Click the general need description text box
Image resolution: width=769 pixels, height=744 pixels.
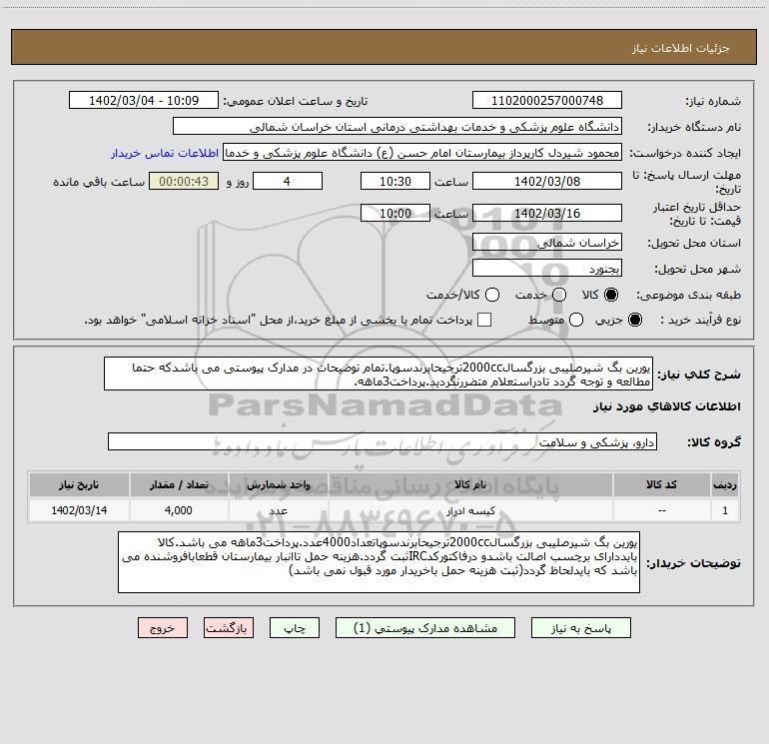tap(379, 373)
